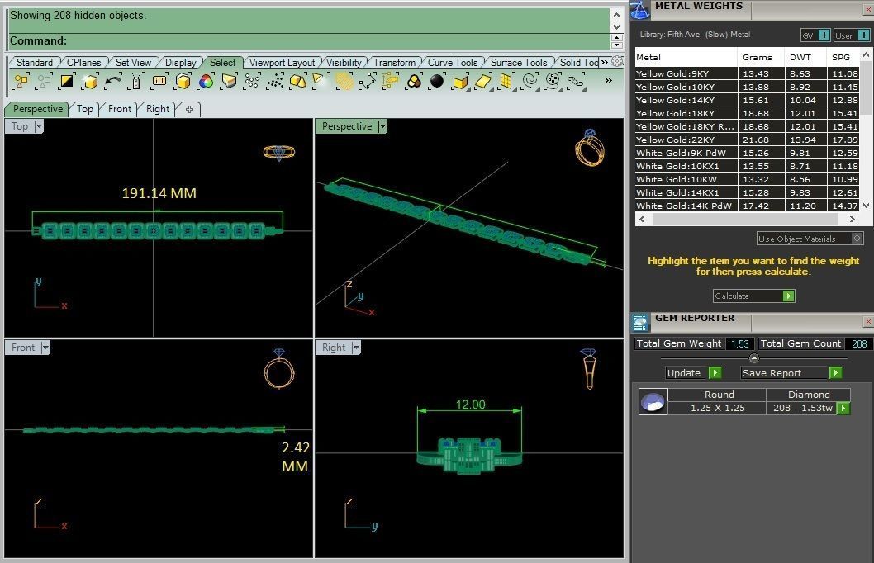This screenshot has height=563, width=874.
Task: Click the Select Meshes grid icon
Action: [506, 82]
